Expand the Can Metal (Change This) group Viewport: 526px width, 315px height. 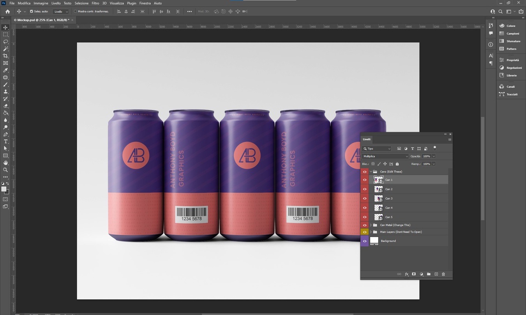tap(371, 225)
